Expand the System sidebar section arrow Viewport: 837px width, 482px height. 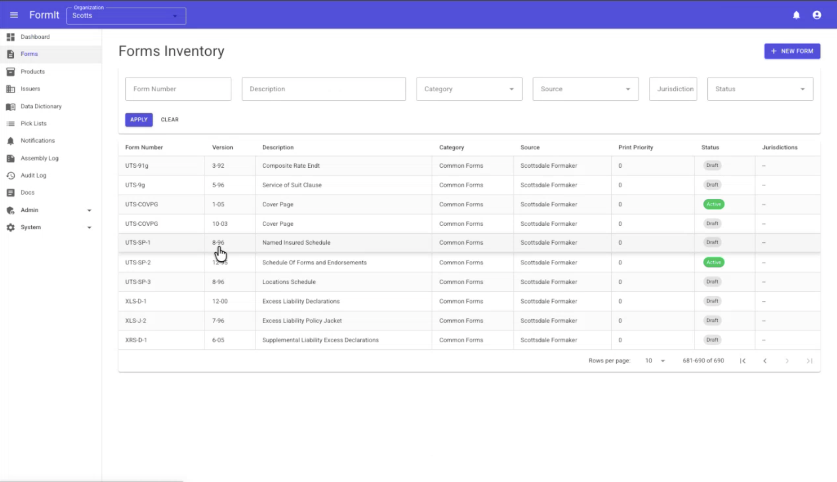[89, 227]
